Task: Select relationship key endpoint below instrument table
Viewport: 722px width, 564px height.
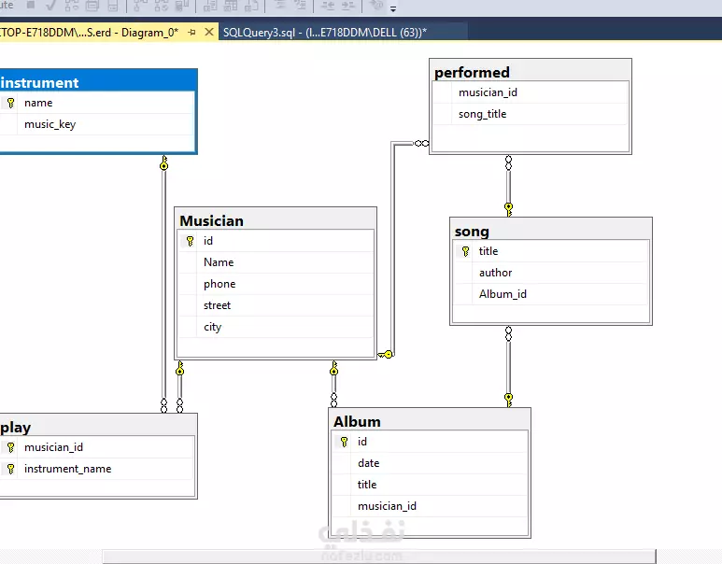Action: pyautogui.click(x=164, y=163)
